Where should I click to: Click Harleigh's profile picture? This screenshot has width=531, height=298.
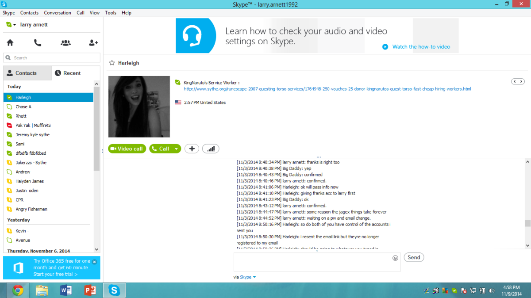pyautogui.click(x=139, y=107)
